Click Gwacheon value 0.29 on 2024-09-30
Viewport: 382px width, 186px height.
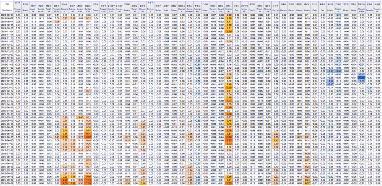pos(229,15)
